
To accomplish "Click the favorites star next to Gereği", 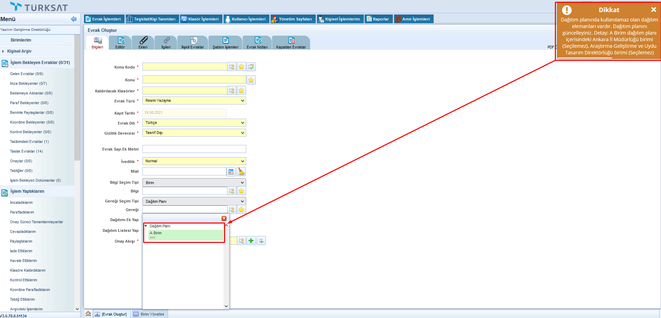I will pos(241,209).
